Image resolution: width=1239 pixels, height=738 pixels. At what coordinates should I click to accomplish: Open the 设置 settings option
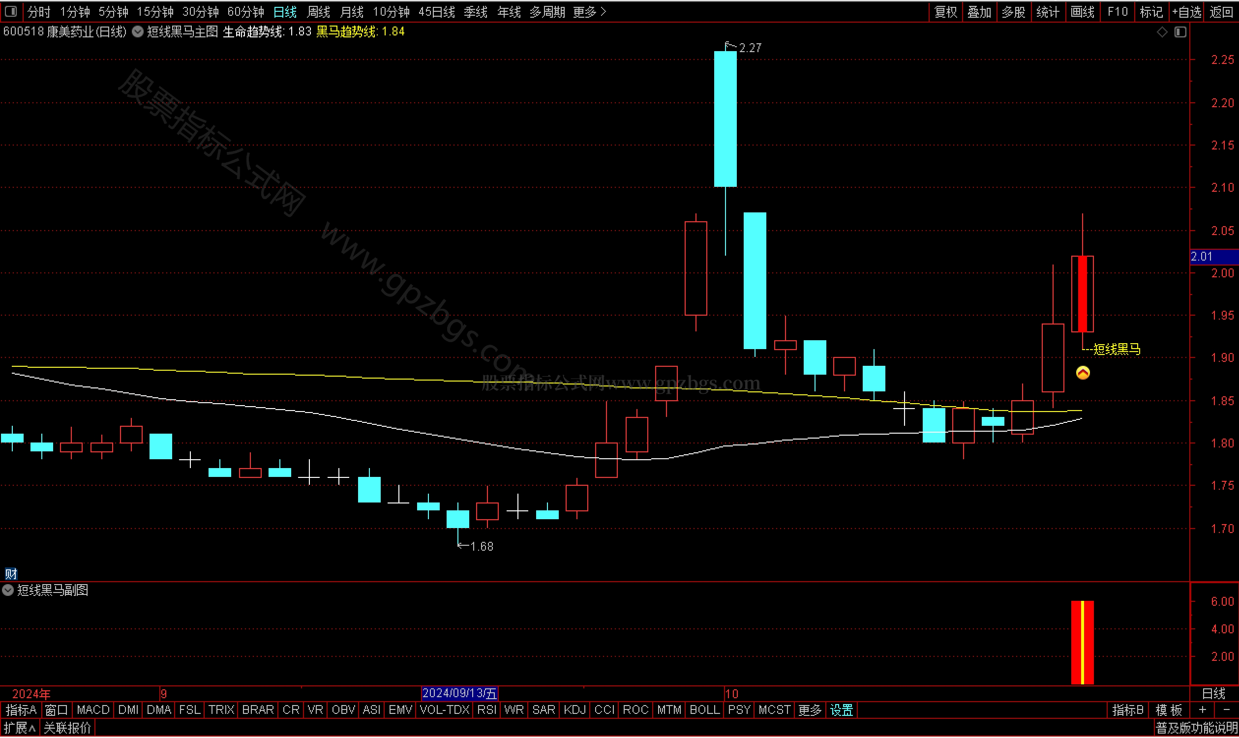[842, 710]
